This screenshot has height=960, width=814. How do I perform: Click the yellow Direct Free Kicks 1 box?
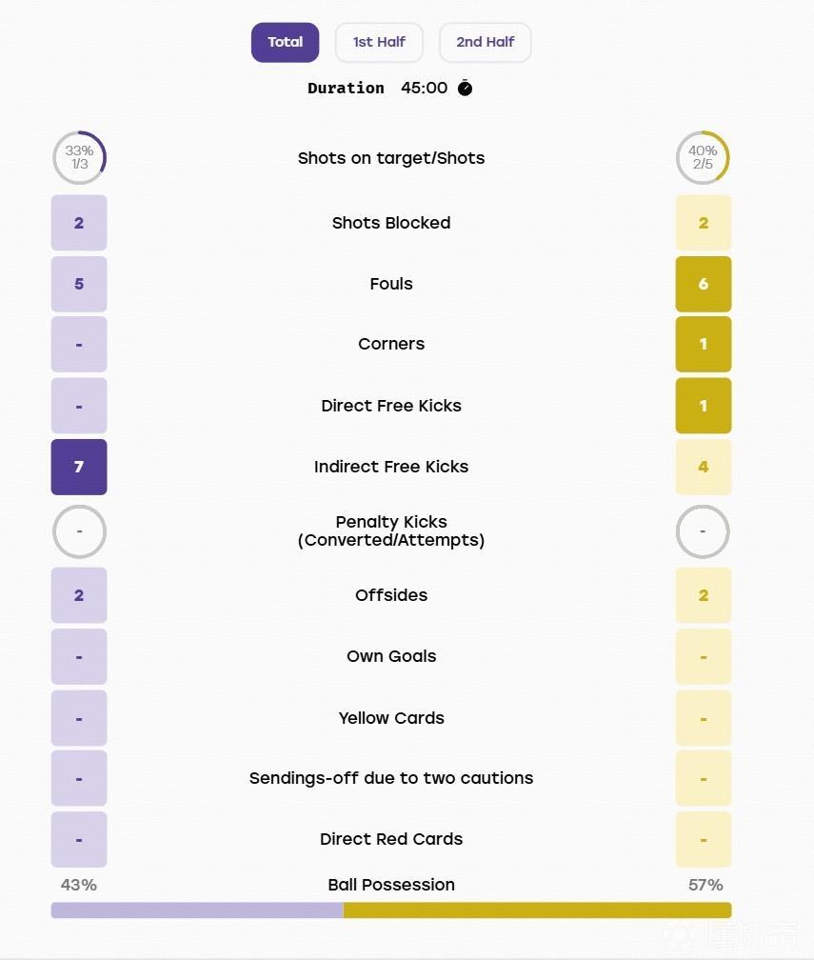click(704, 406)
